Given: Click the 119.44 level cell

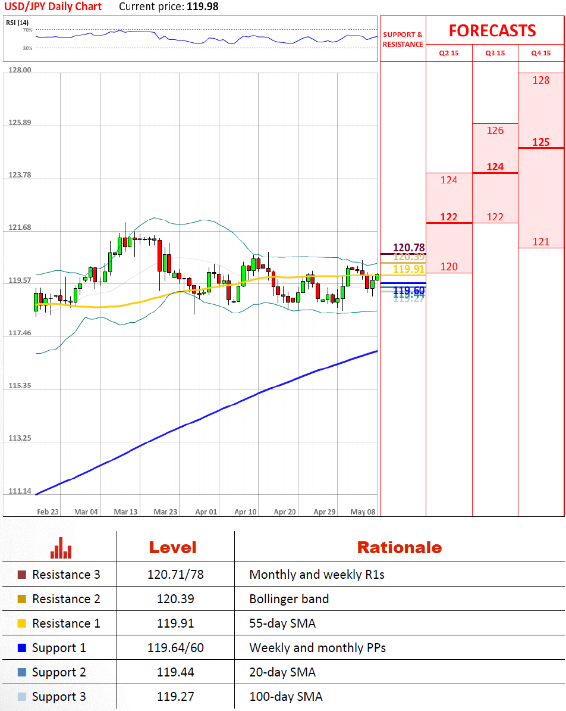Looking at the screenshot, I should click(176, 673).
